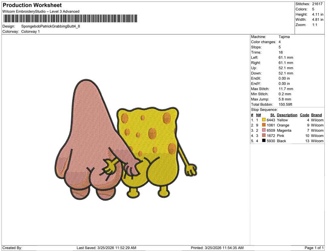Click the 'St.' column header
Screen dimensions: 326x251
click(x=273, y=115)
